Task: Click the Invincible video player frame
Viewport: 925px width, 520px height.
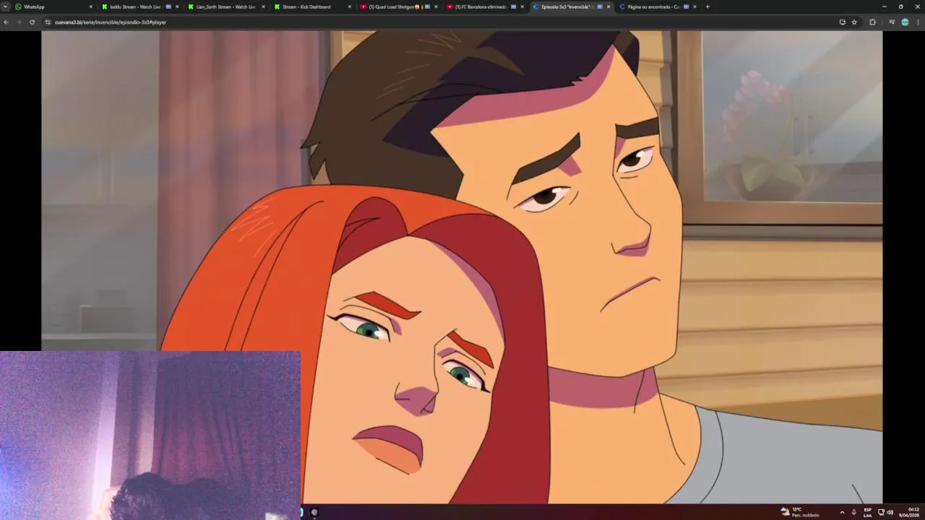Action: coord(462,266)
